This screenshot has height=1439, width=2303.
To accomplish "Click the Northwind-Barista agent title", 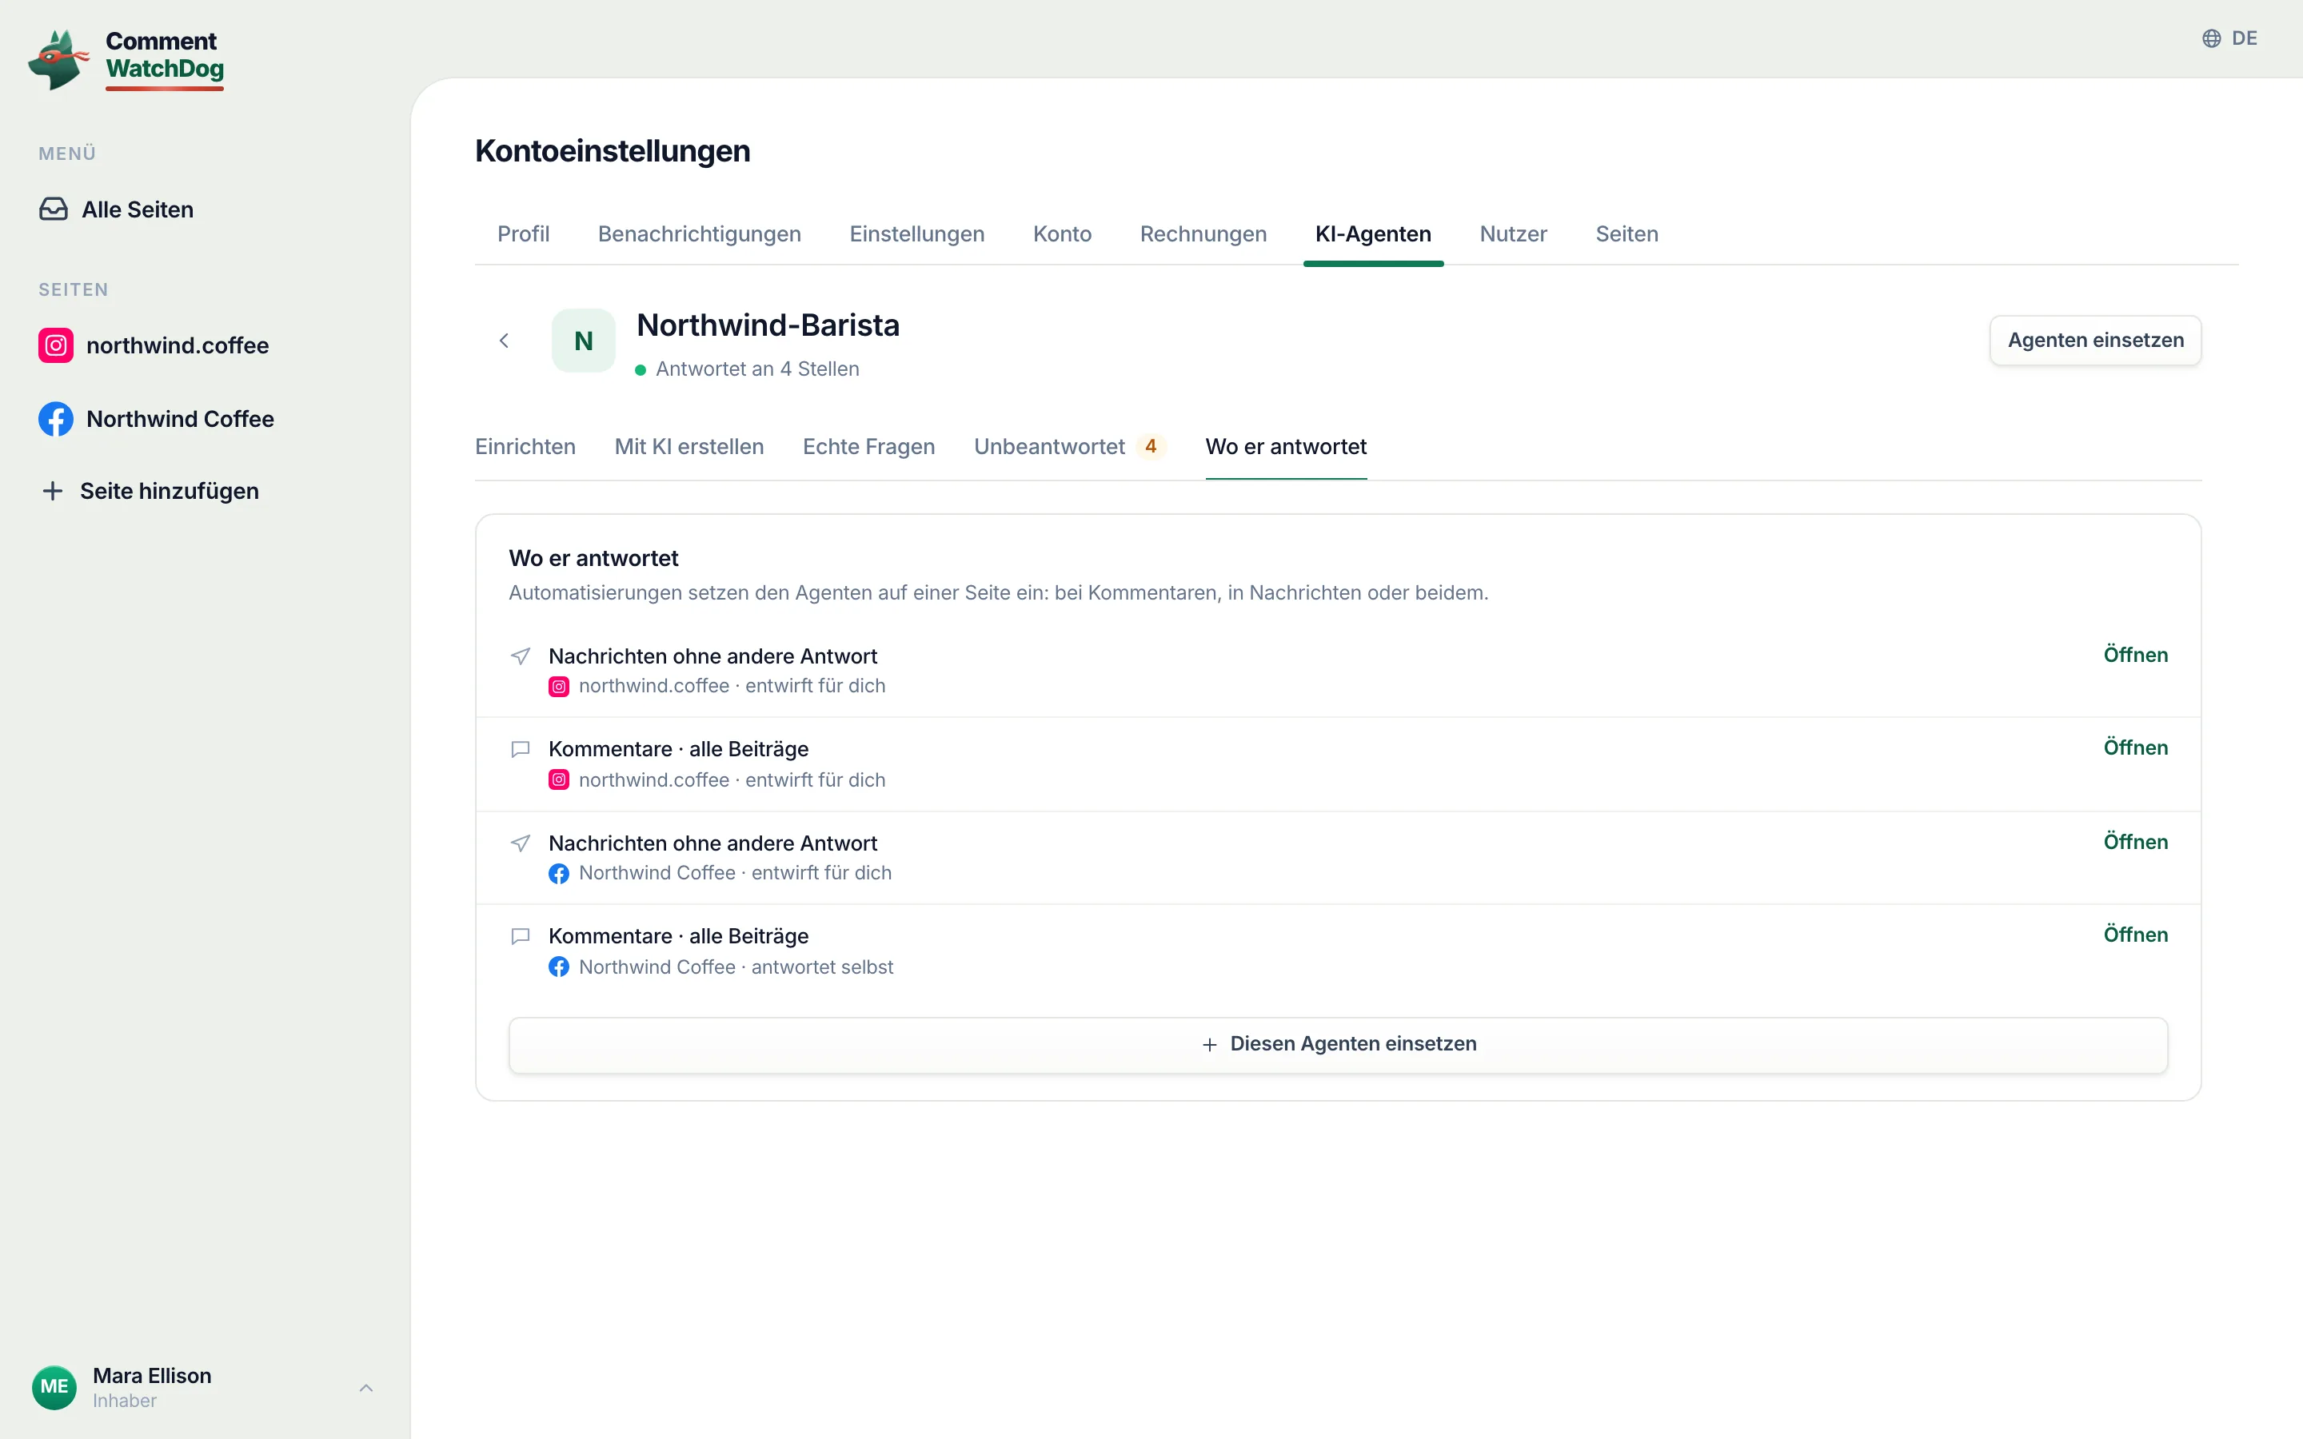I will click(768, 325).
